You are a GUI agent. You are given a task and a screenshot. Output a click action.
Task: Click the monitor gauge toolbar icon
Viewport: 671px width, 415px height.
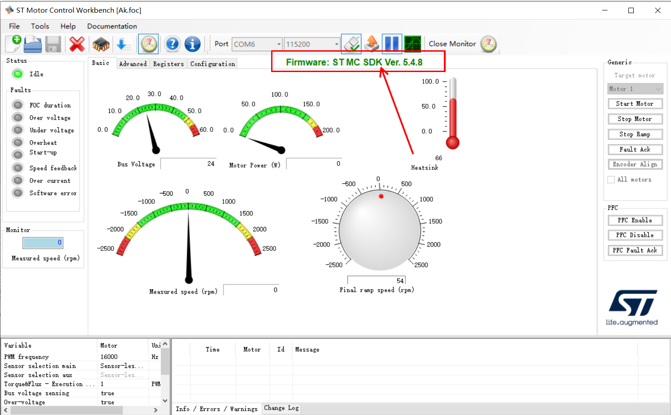(x=148, y=44)
